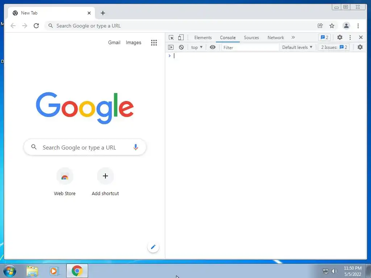Viewport: 371px width, 278px height.
Task: Close the New Tab tab
Action: [x=89, y=13]
